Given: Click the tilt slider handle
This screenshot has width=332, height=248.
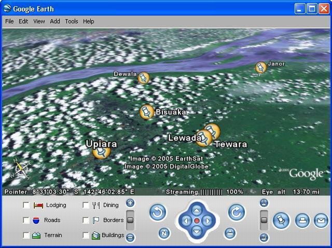Looking at the screenshot, I should click(x=264, y=220).
